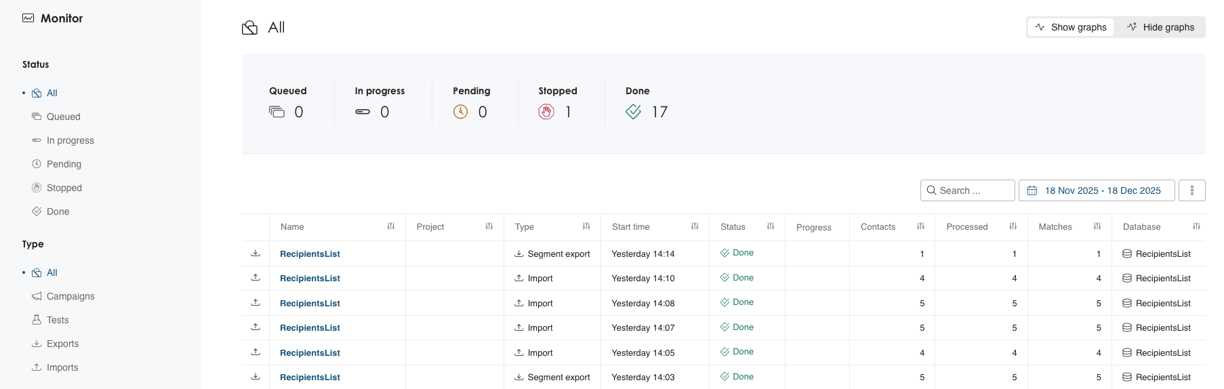Click export icon on first RecipientsList row
This screenshot has width=1224, height=389.
[x=256, y=253]
